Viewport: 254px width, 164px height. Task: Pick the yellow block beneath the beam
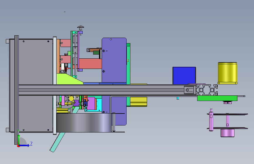pos(139,102)
